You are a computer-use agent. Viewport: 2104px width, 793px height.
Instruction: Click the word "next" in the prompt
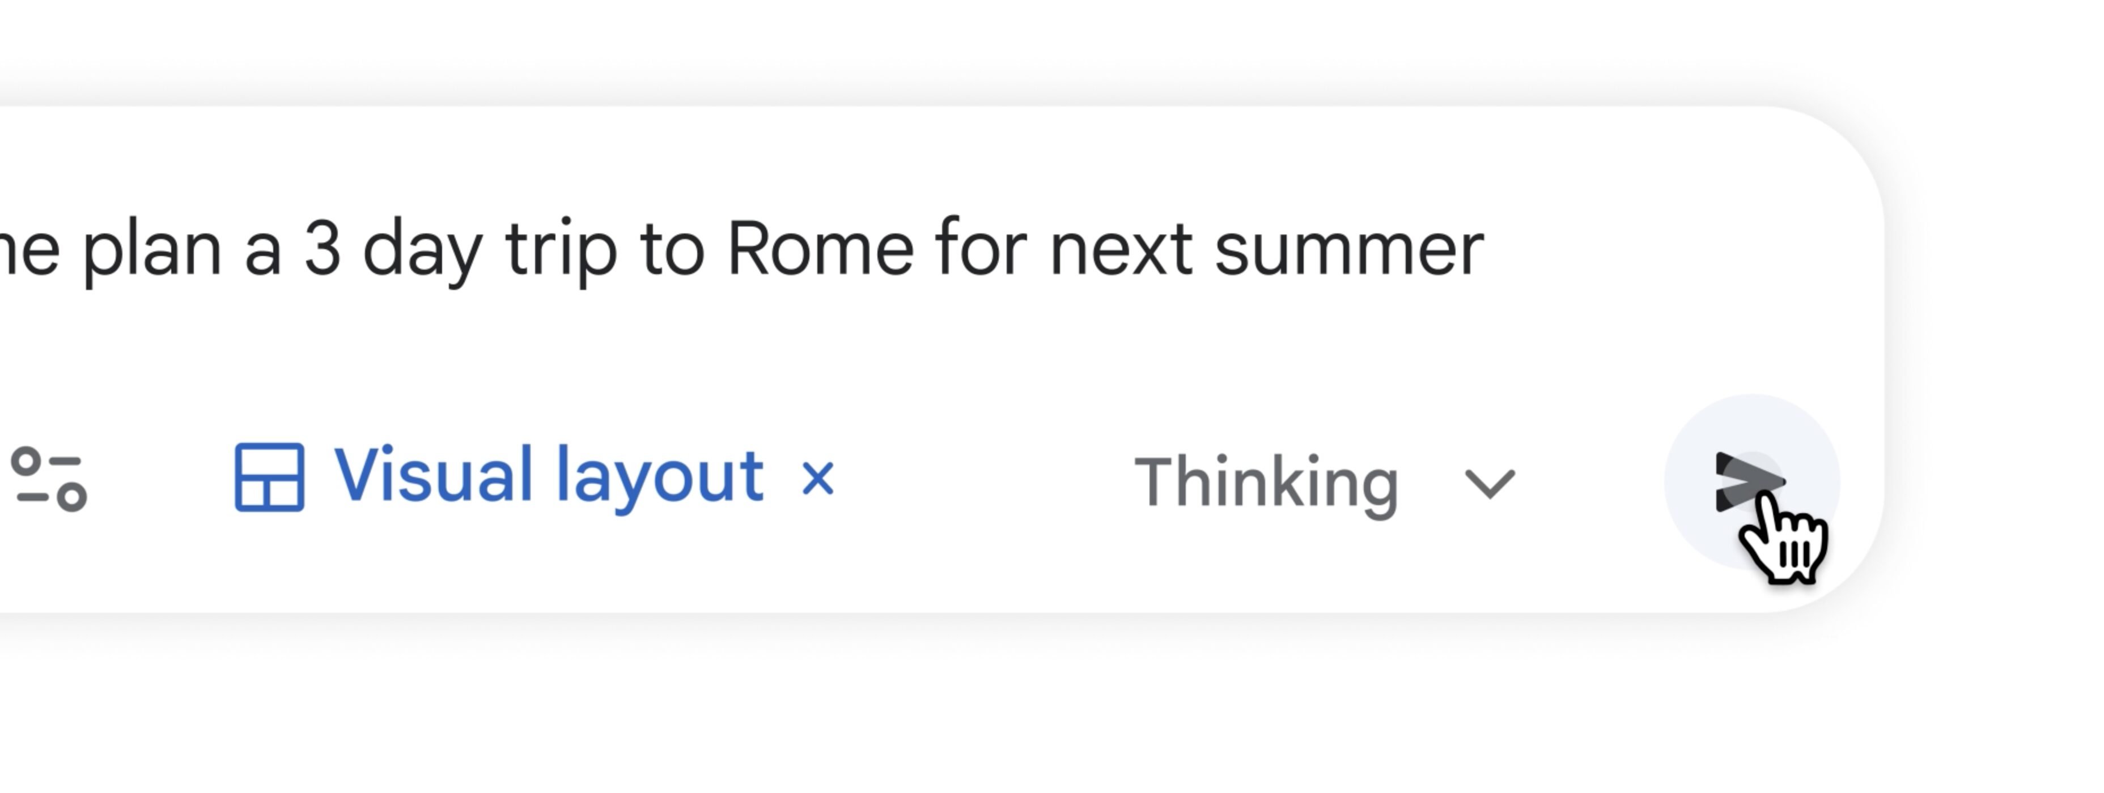pyautogui.click(x=1121, y=249)
